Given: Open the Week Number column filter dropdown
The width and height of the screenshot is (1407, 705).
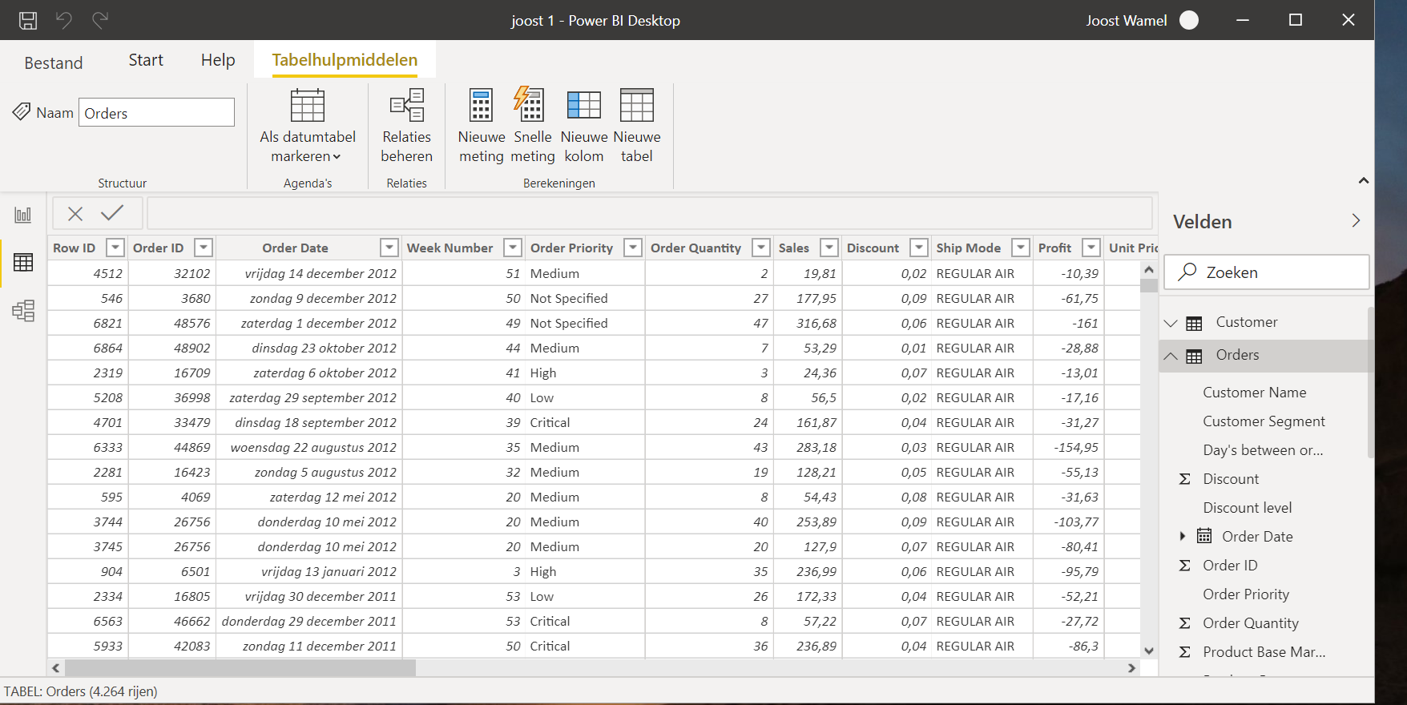Looking at the screenshot, I should coord(513,248).
